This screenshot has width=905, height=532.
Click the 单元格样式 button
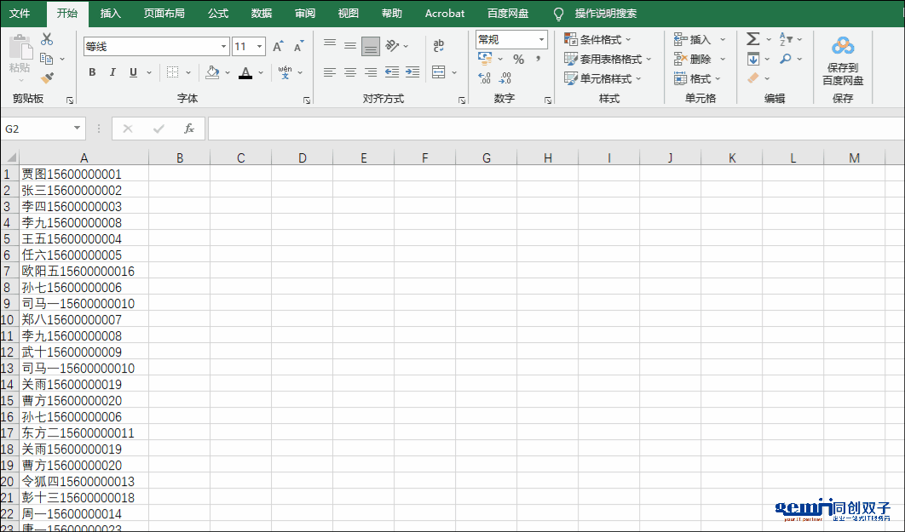tap(602, 78)
